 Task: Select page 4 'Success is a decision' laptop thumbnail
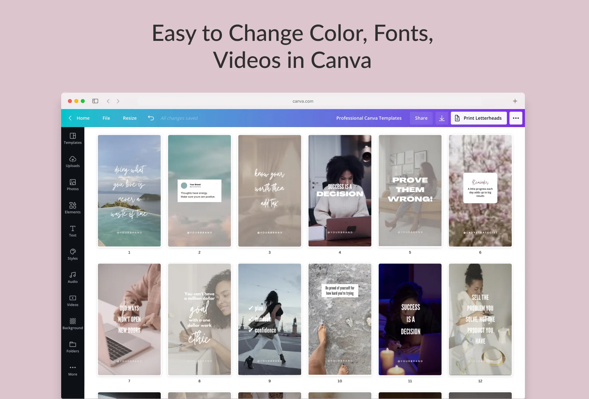pos(340,191)
